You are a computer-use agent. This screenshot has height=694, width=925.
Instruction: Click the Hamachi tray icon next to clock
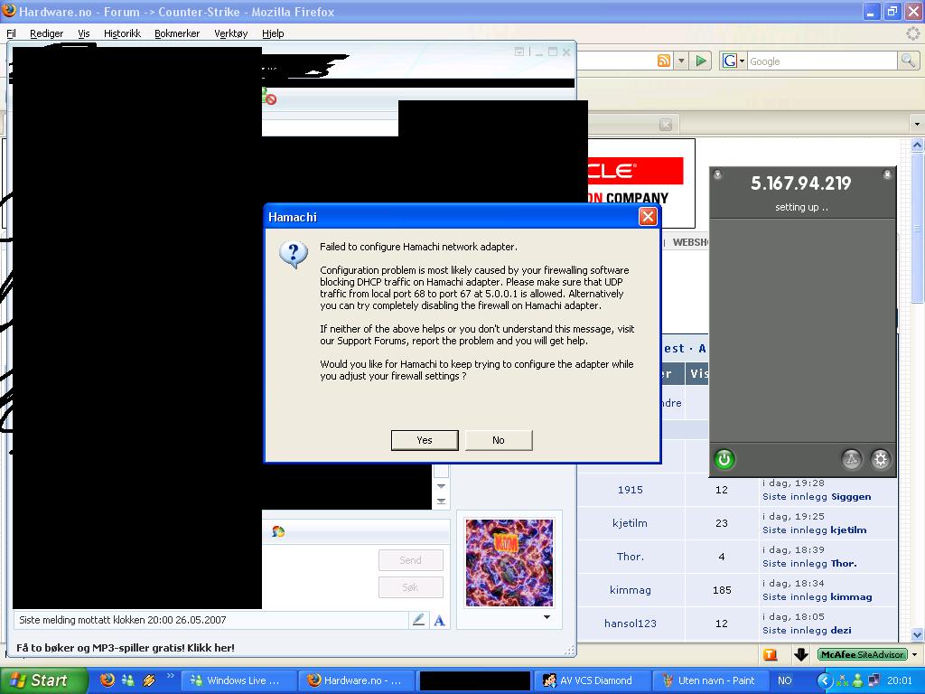(x=842, y=680)
